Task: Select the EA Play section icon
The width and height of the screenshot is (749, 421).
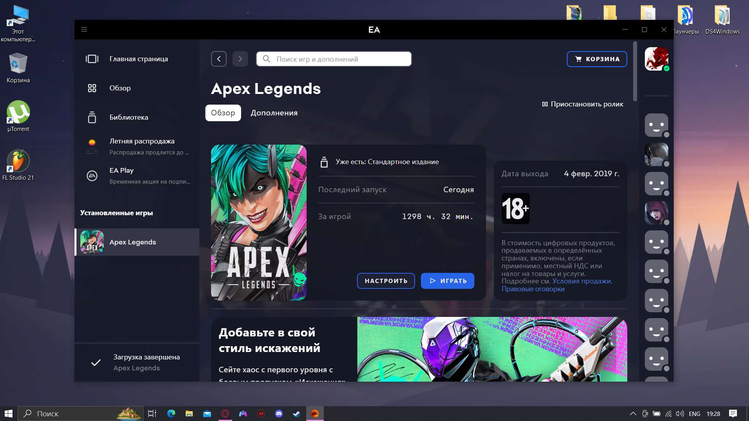Action: coord(92,175)
